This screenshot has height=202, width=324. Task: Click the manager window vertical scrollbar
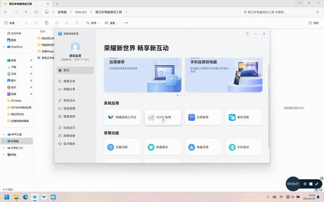(x=268, y=106)
